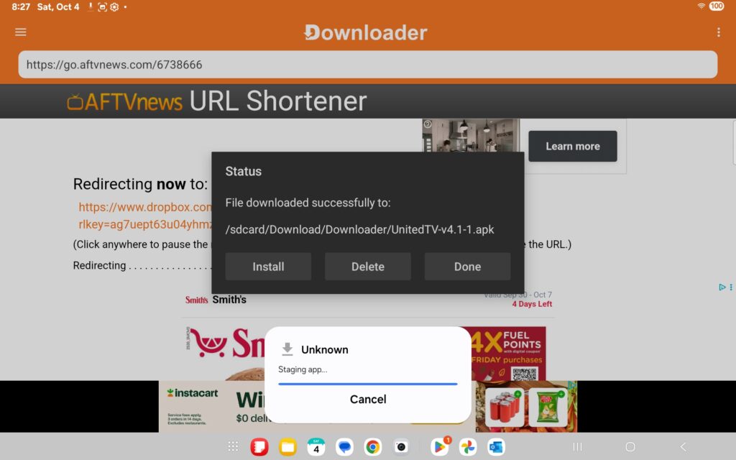Open the Calendar app in taskbar
This screenshot has height=460, width=736.
tap(316, 447)
